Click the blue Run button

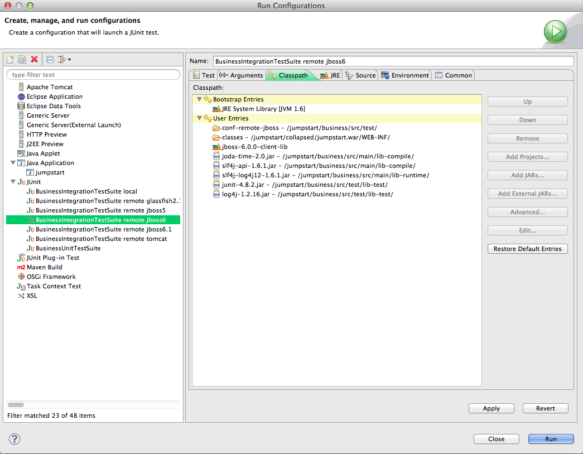tap(551, 439)
